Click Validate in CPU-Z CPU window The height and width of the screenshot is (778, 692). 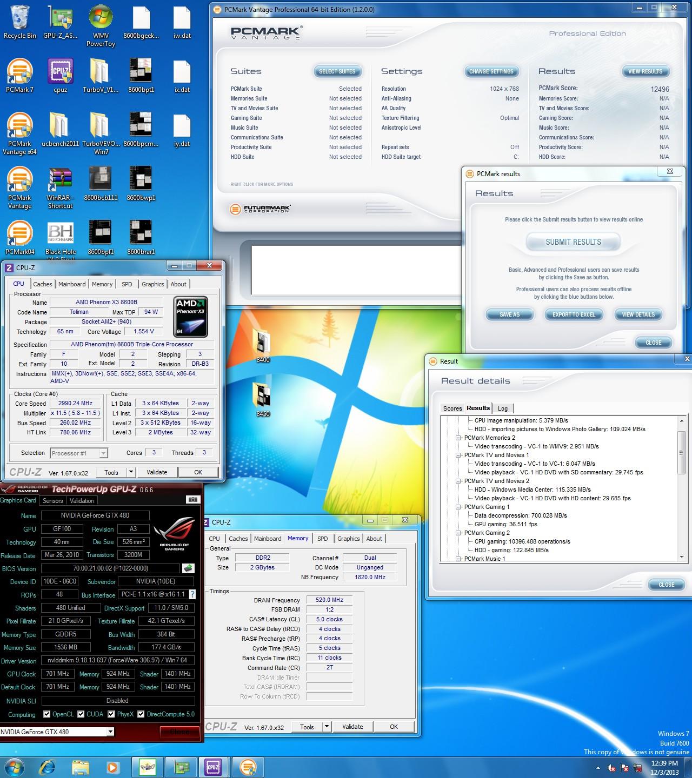157,472
